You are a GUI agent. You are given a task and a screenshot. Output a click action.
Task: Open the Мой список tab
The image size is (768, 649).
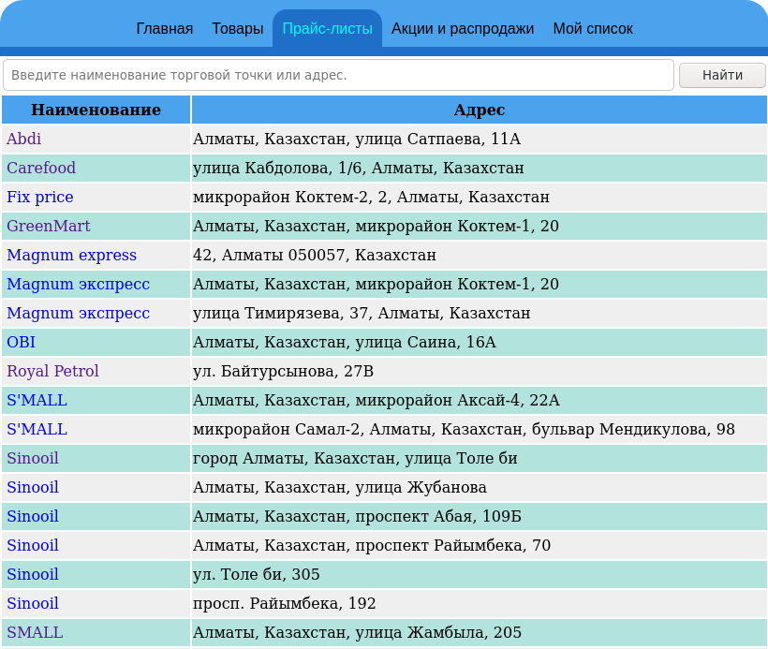[x=593, y=29]
